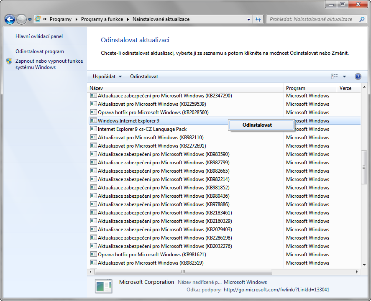The image size is (371, 301).
Task: Sort by the Název column header
Action: pyautogui.click(x=185, y=88)
